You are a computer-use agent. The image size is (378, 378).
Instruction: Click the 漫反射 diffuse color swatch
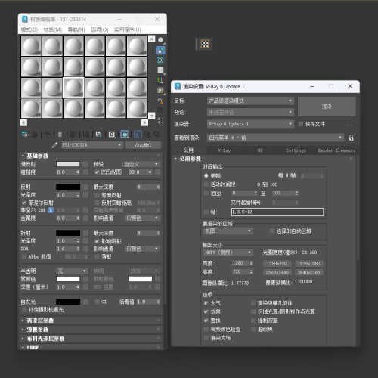[68, 164]
